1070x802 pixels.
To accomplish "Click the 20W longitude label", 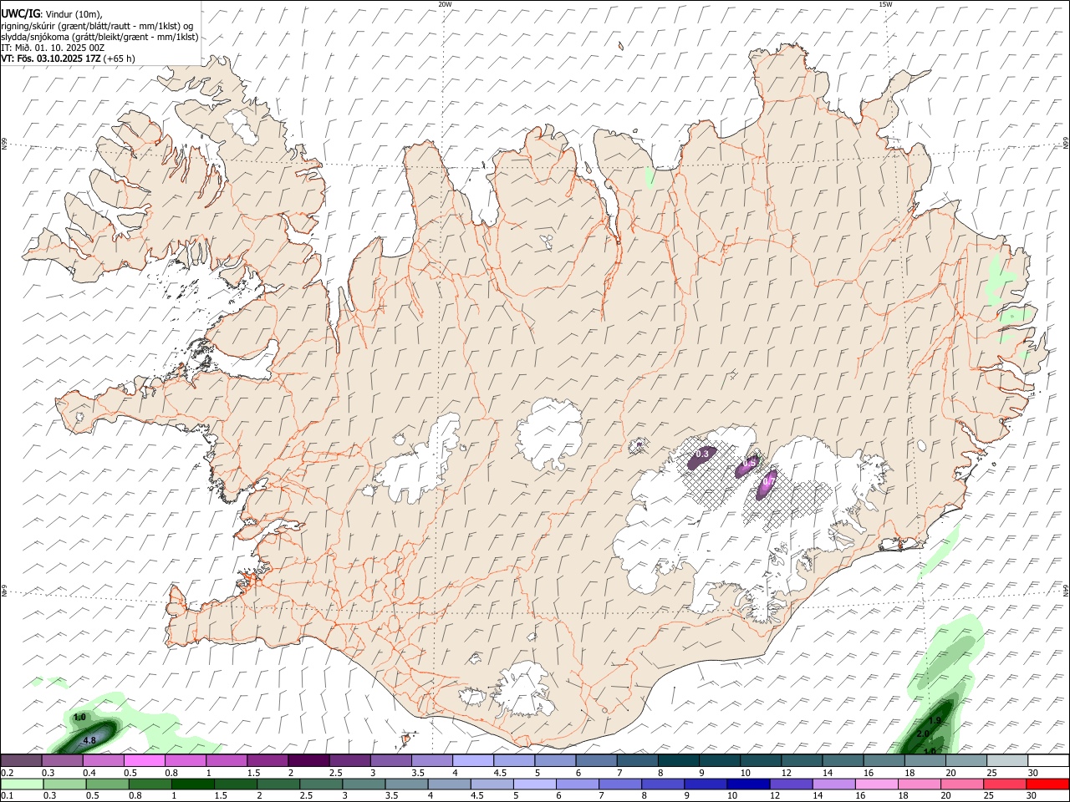I will point(445,4).
